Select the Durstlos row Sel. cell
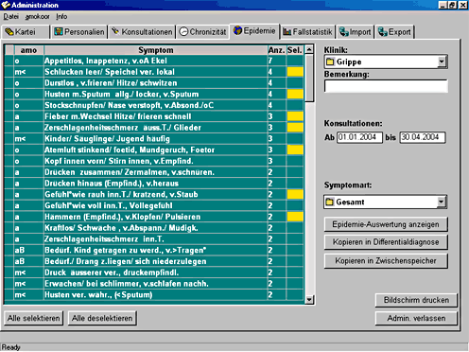 click(x=295, y=83)
